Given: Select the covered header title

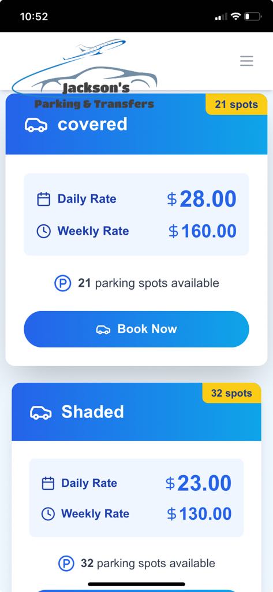Looking at the screenshot, I should click(x=92, y=125).
